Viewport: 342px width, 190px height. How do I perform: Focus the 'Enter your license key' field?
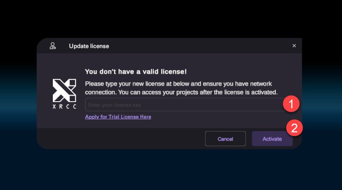coord(183,105)
